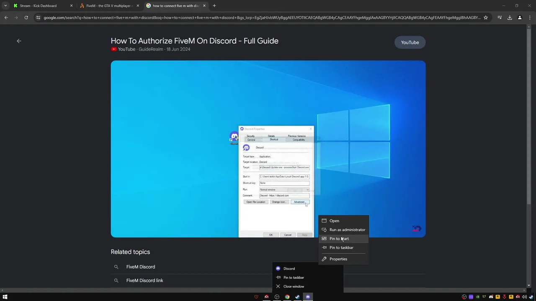Go back in browser history
The height and width of the screenshot is (301, 536).
click(x=6, y=18)
